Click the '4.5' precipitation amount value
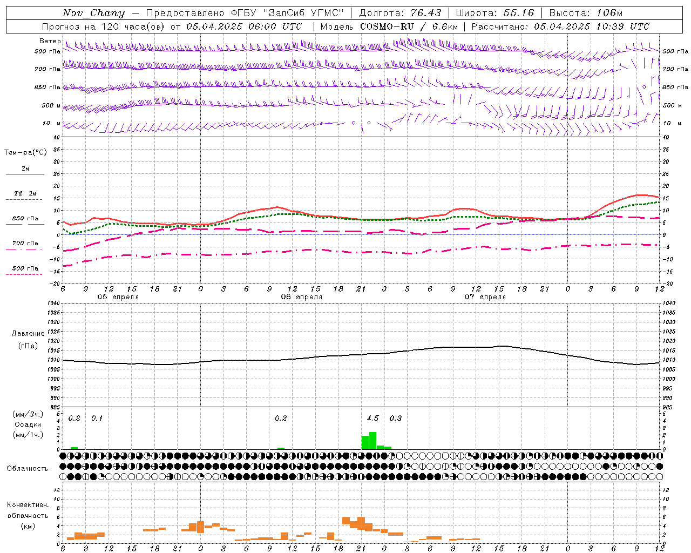 pos(372,419)
